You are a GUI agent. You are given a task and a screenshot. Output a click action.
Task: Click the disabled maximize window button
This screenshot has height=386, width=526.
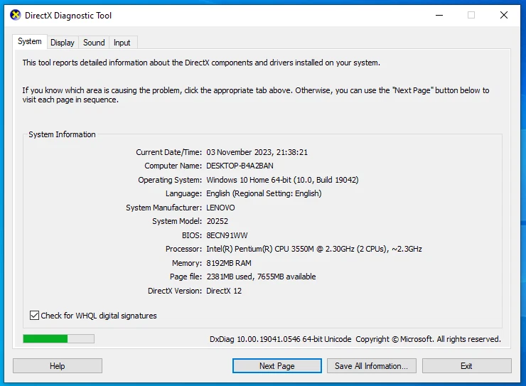click(x=471, y=15)
